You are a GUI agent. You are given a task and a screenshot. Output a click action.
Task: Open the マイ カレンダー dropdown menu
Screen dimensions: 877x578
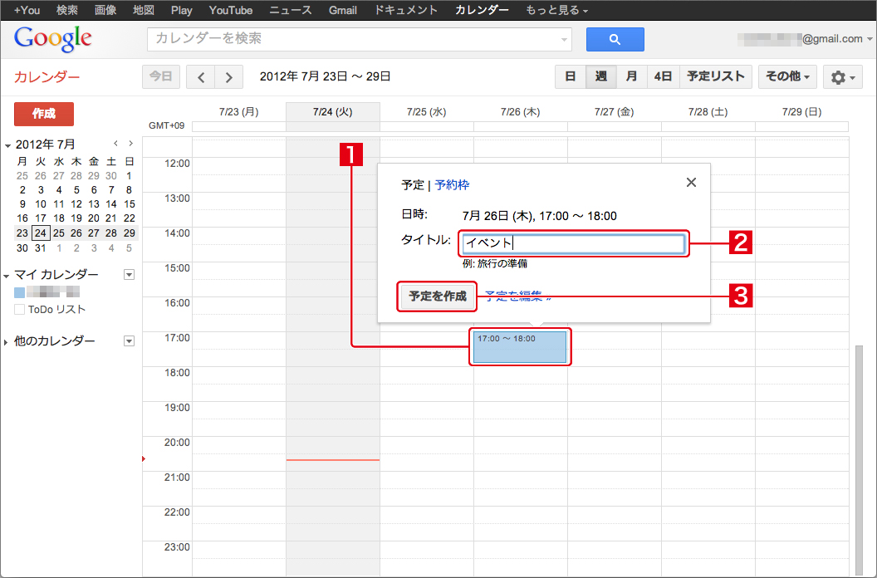(x=130, y=275)
